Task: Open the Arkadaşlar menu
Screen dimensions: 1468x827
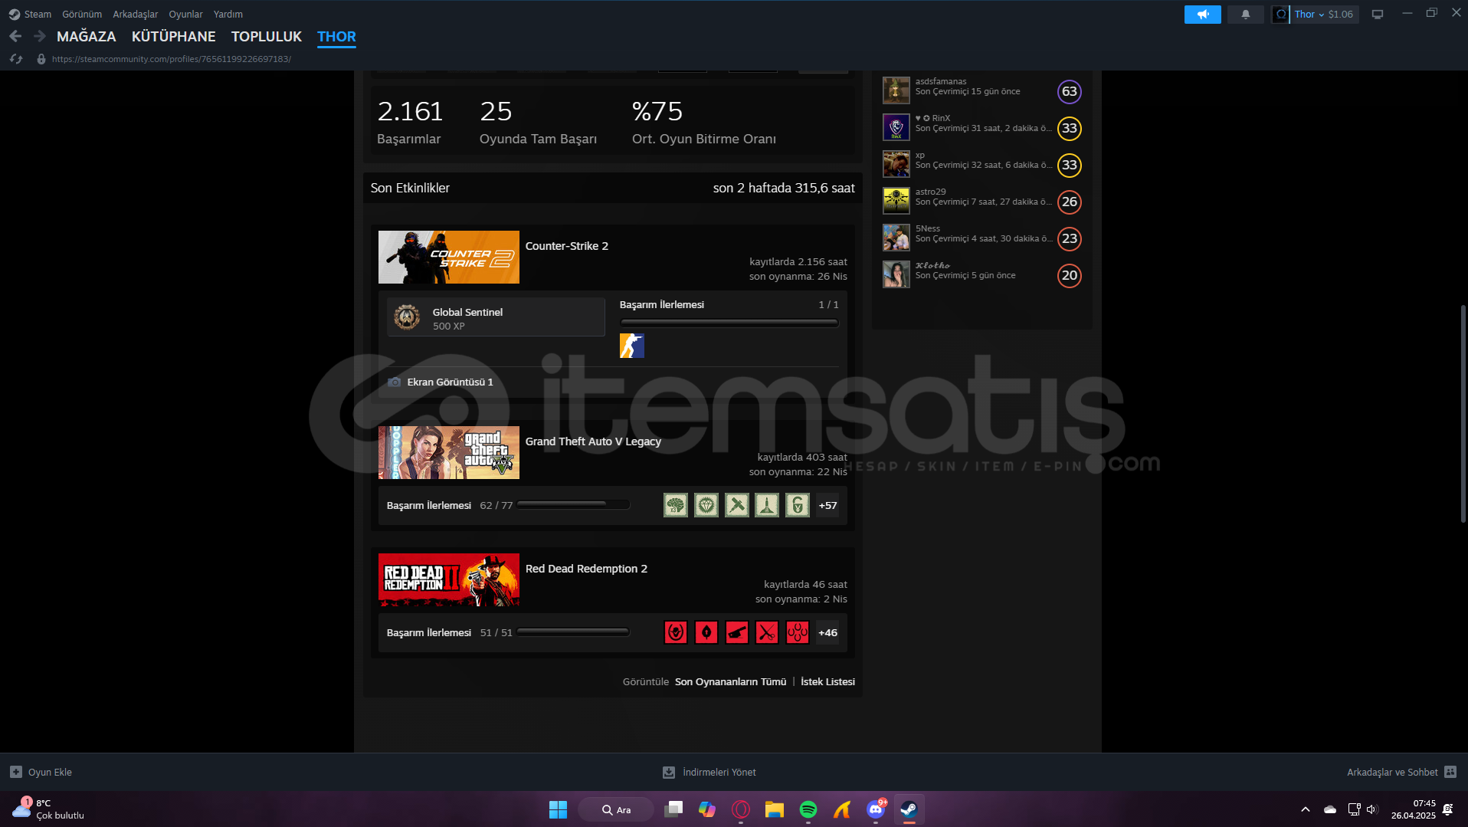Action: (136, 14)
